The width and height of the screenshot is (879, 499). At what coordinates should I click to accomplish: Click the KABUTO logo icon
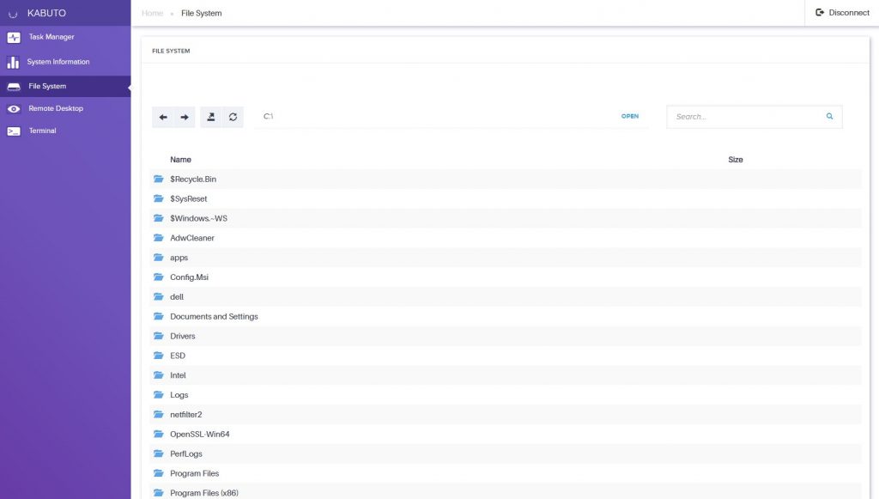coord(13,14)
